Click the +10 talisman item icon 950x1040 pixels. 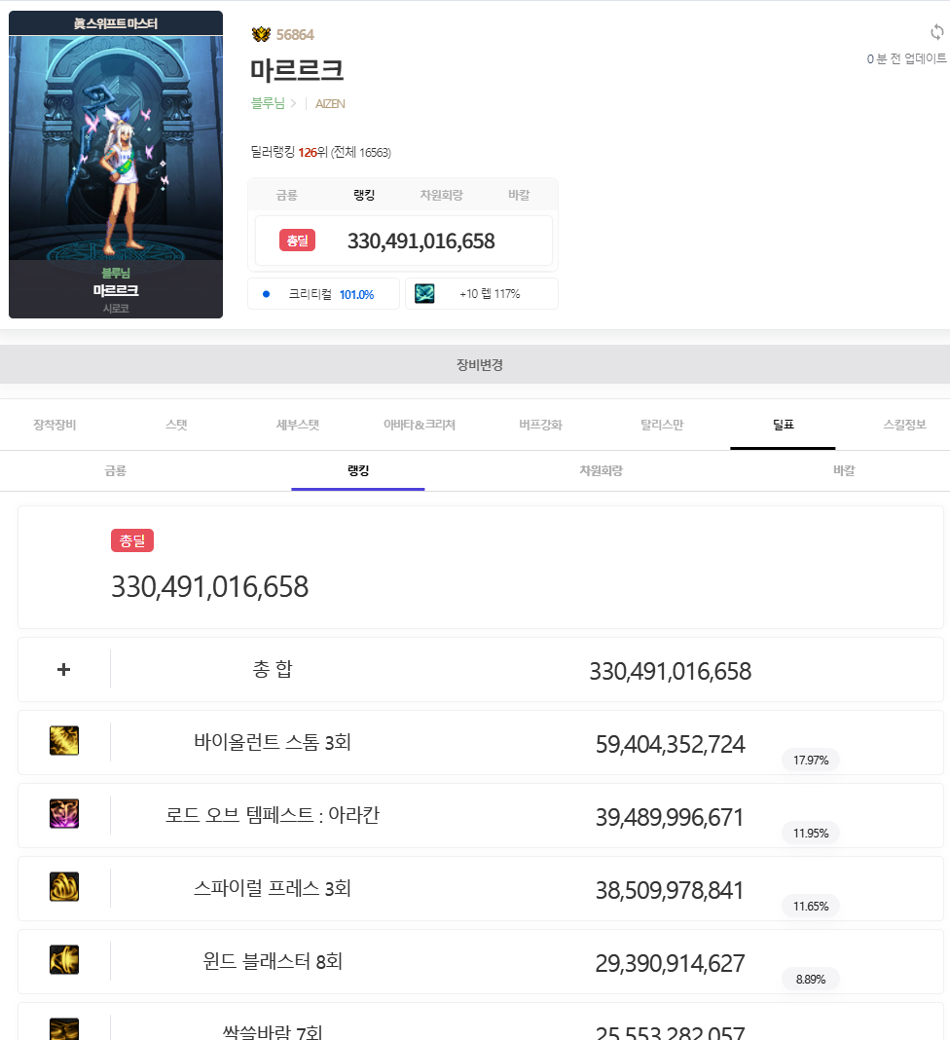[424, 294]
